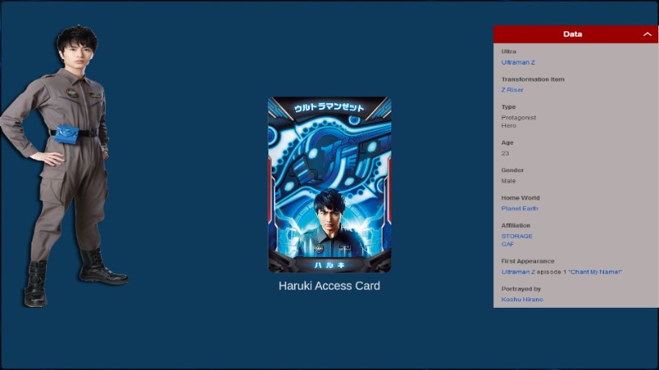659x370 pixels.
Task: Click the Haruki Access Card image
Action: click(330, 185)
